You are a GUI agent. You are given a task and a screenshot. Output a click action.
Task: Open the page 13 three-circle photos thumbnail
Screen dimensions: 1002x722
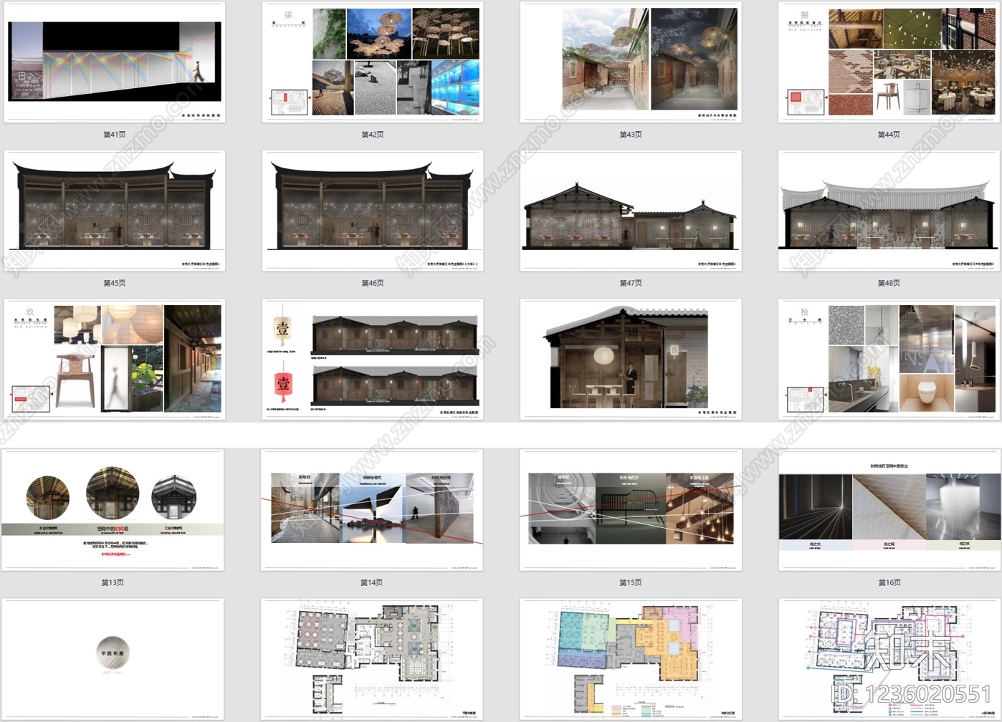pos(113,510)
